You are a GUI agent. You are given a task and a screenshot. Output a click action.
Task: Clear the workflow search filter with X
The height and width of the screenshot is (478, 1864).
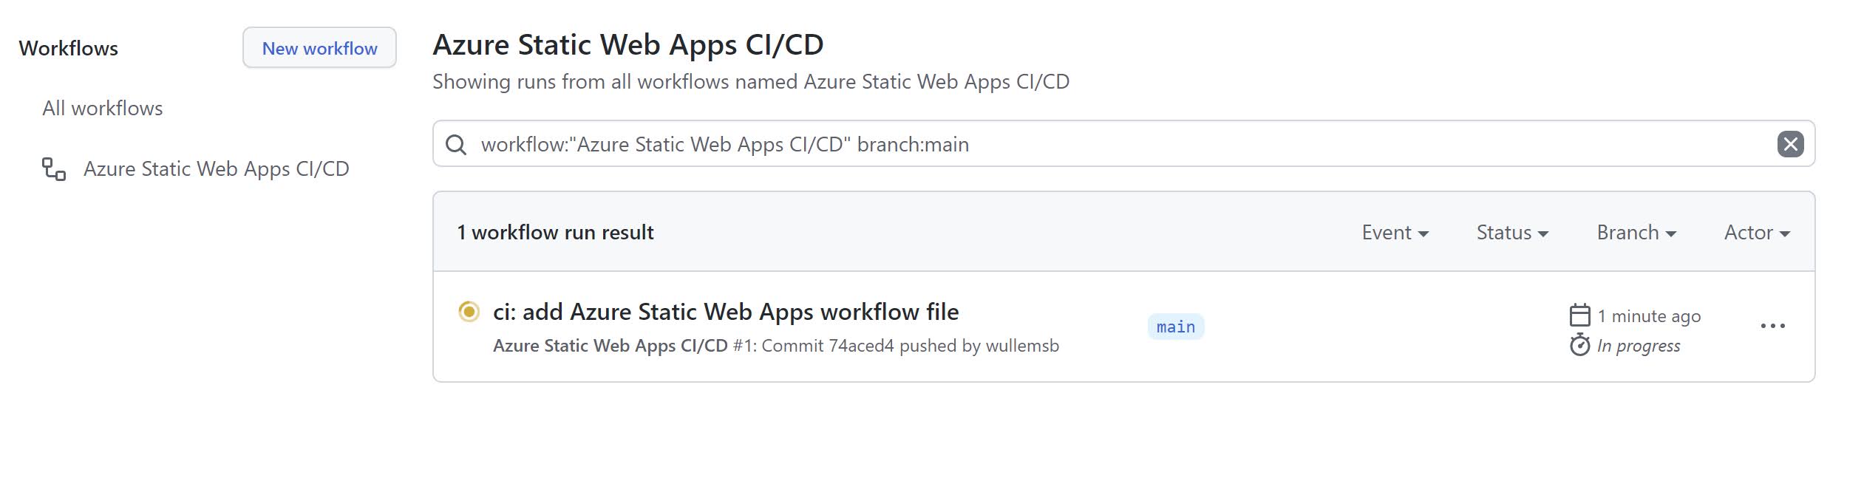pos(1790,144)
